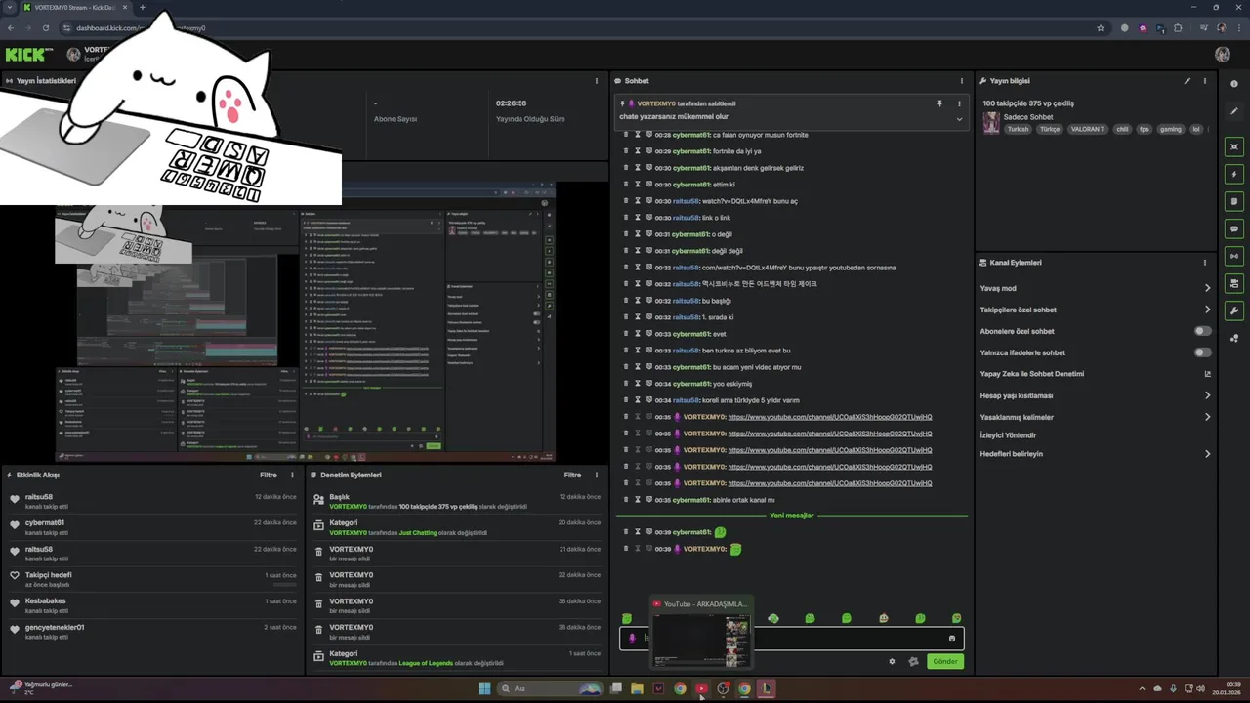This screenshot has height=703, width=1250.
Task: Open chat settings gear icon
Action: pyautogui.click(x=892, y=661)
